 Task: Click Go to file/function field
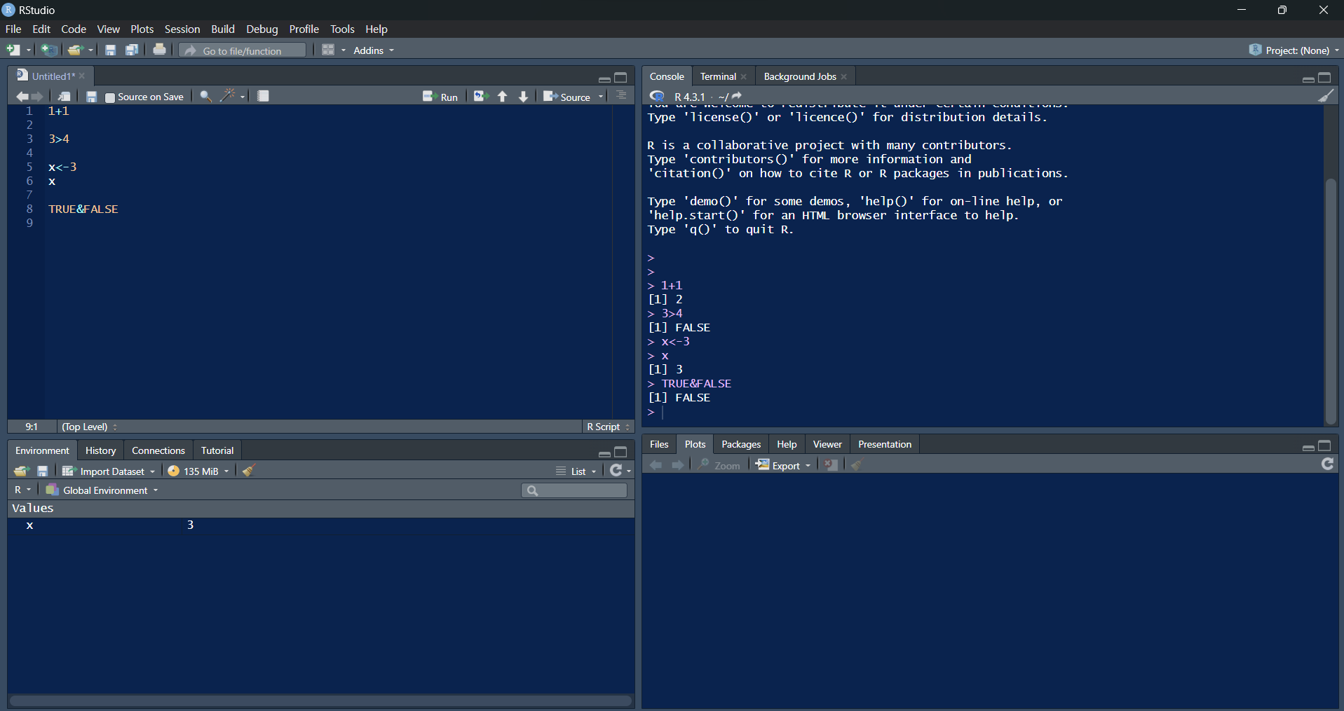[x=243, y=50]
